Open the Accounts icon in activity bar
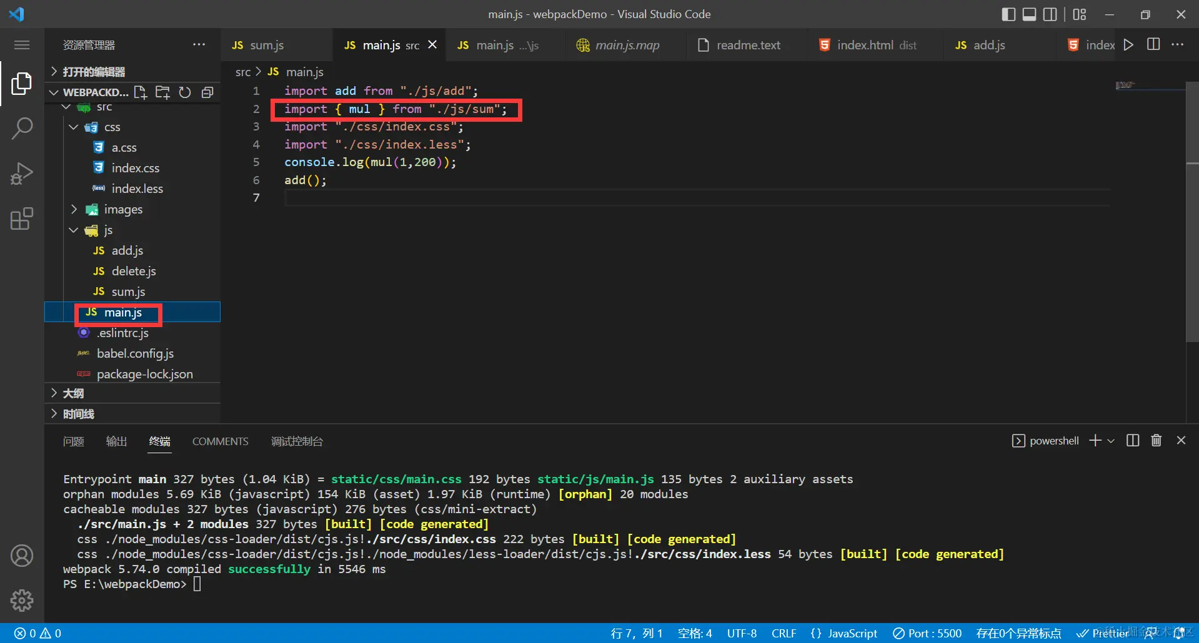This screenshot has height=643, width=1199. [x=22, y=555]
